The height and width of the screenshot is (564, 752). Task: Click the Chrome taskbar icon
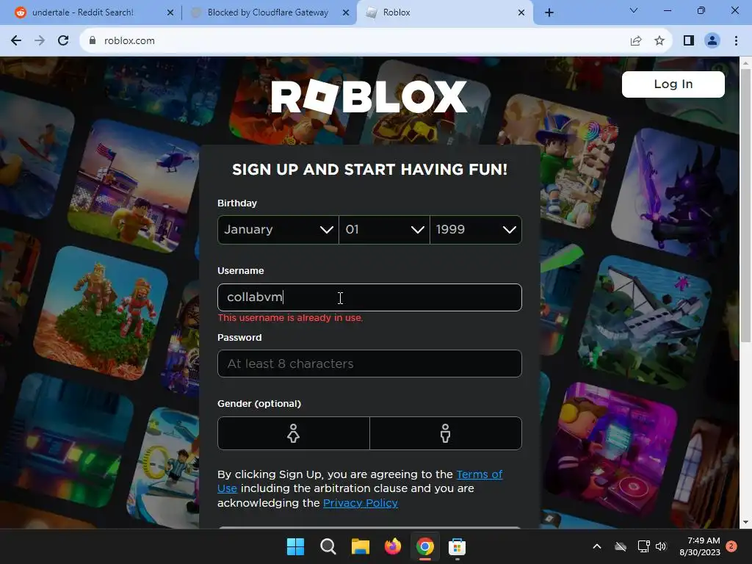[425, 546]
